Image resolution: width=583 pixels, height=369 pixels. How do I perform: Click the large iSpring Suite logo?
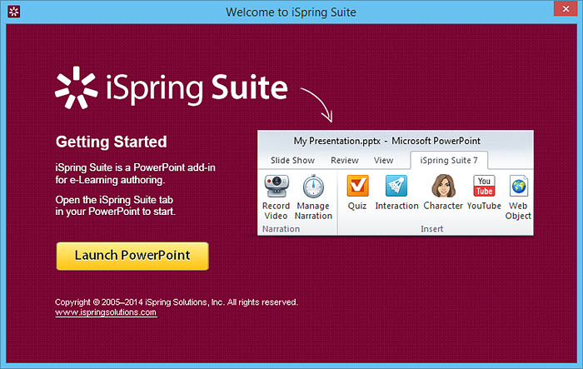(172, 87)
